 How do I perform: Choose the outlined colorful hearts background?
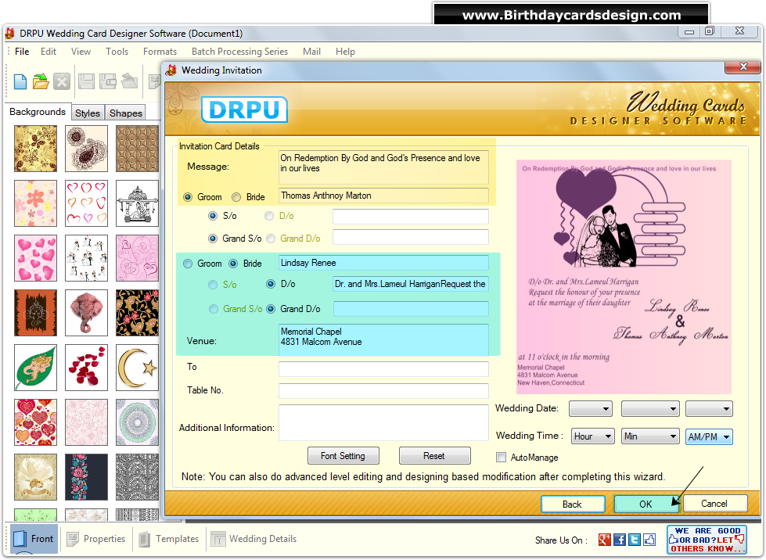pos(87,203)
